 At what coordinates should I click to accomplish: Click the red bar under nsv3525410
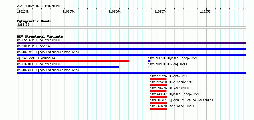[x=158, y=85]
